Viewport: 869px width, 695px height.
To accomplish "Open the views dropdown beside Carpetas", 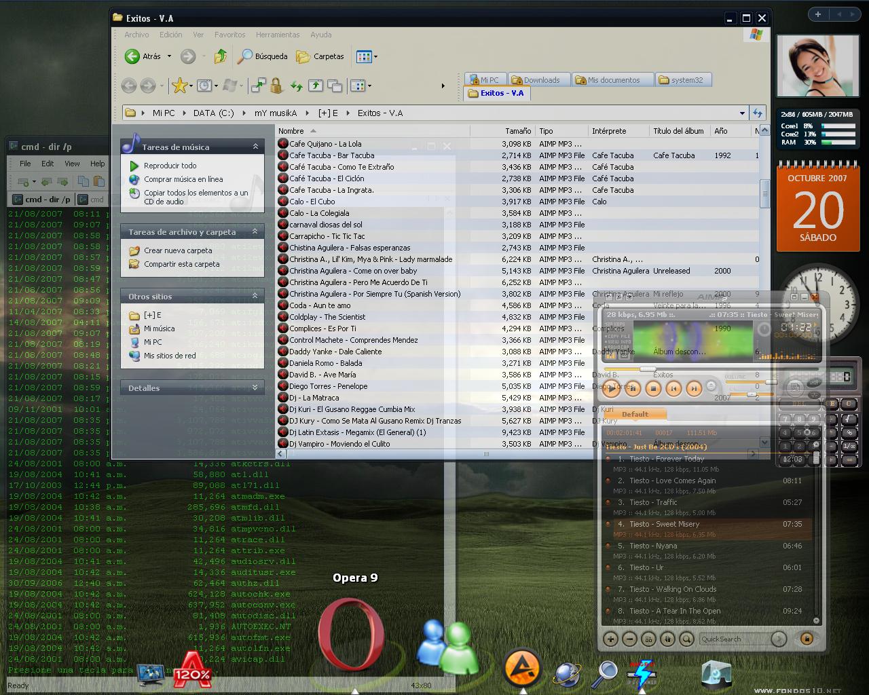I will [367, 56].
